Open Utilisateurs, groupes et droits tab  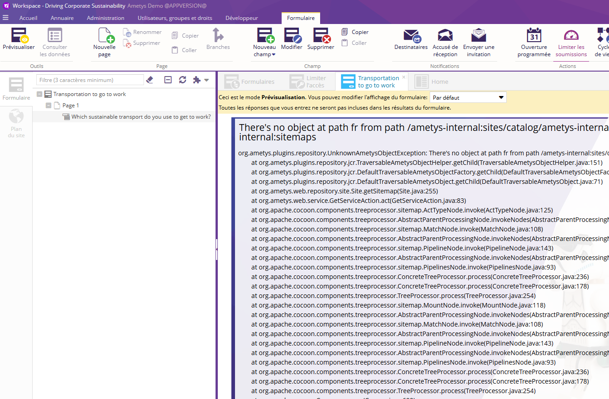click(x=175, y=18)
